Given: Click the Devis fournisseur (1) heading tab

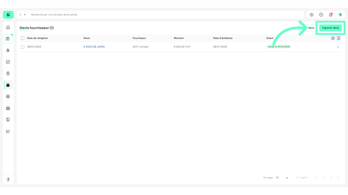Looking at the screenshot, I should [x=36, y=28].
